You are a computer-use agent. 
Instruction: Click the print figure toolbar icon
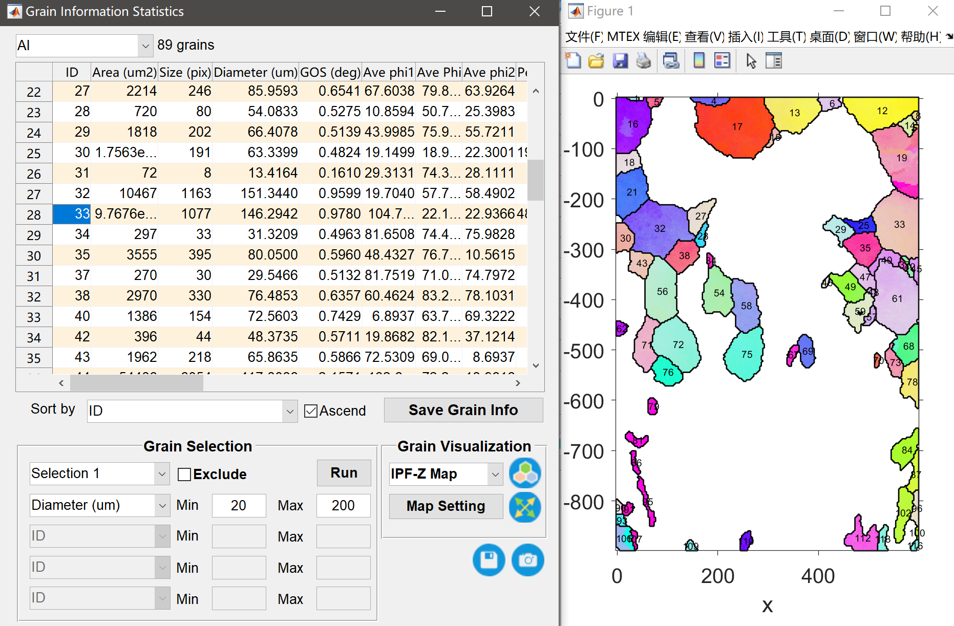[x=644, y=61]
